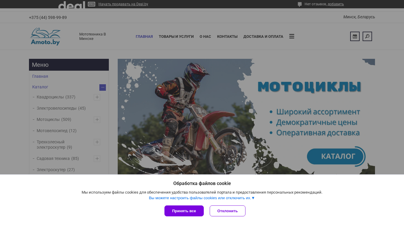Click Минск, Беларусь location text

pos(359,17)
